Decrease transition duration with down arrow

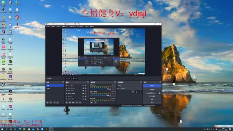[x=141, y=89]
